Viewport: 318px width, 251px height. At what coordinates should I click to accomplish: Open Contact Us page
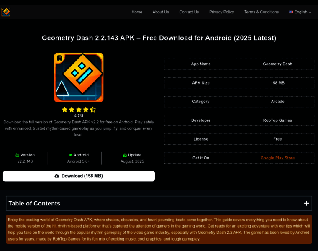[189, 12]
